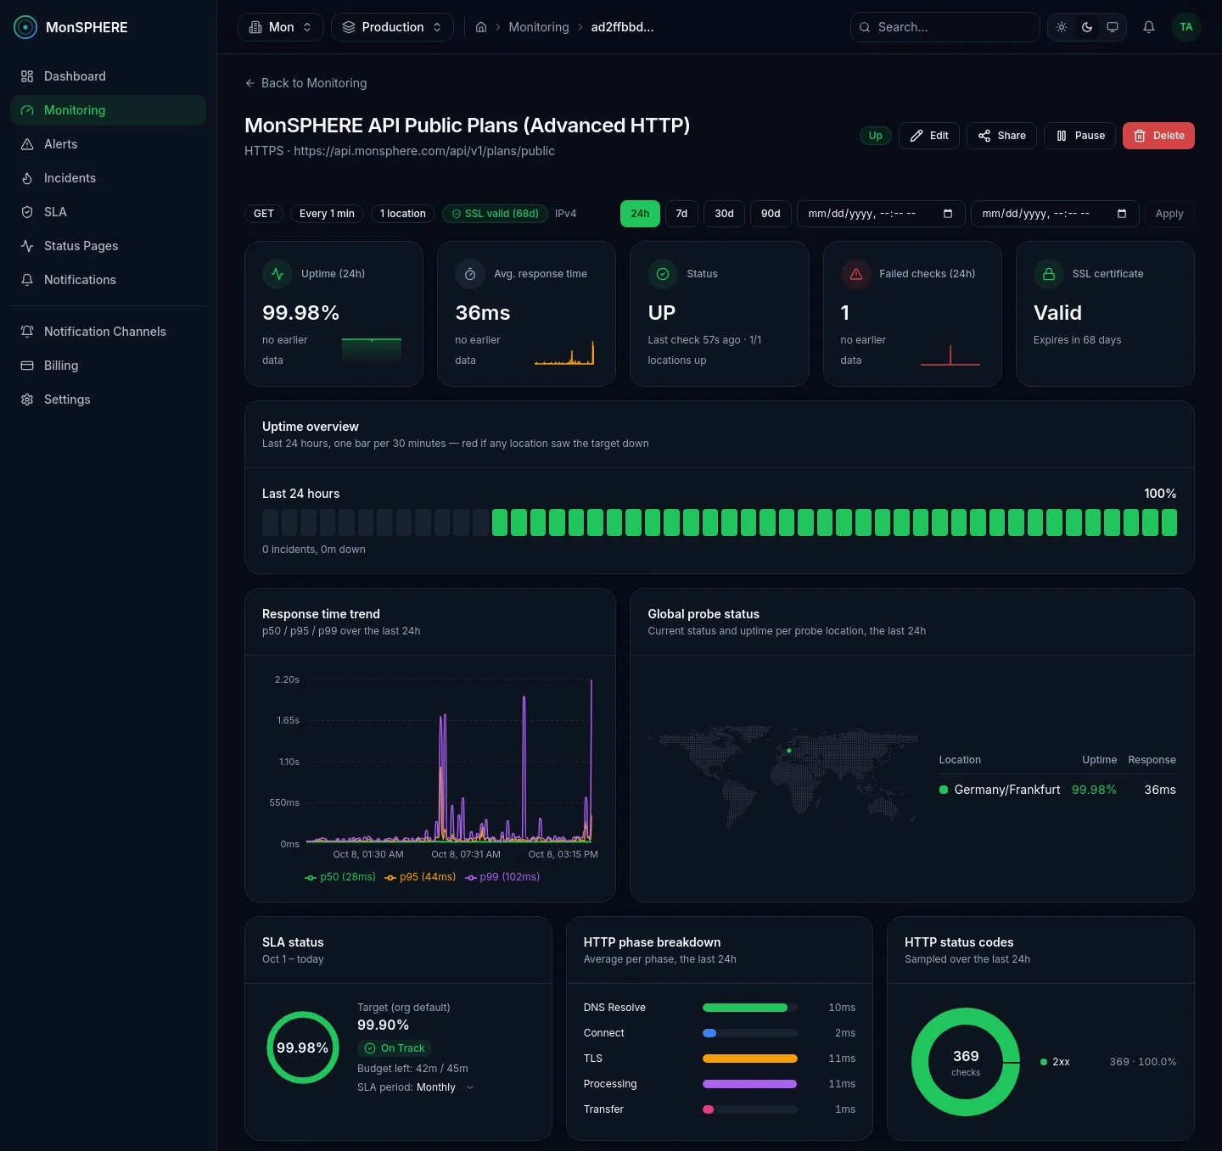Open Notification Channels
The width and height of the screenshot is (1222, 1151).
coord(108,332)
